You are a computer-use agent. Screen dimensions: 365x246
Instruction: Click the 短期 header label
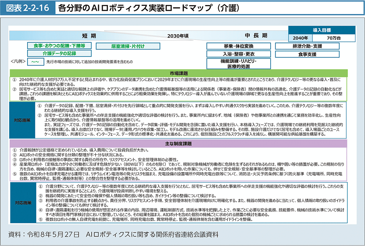coord(89,36)
